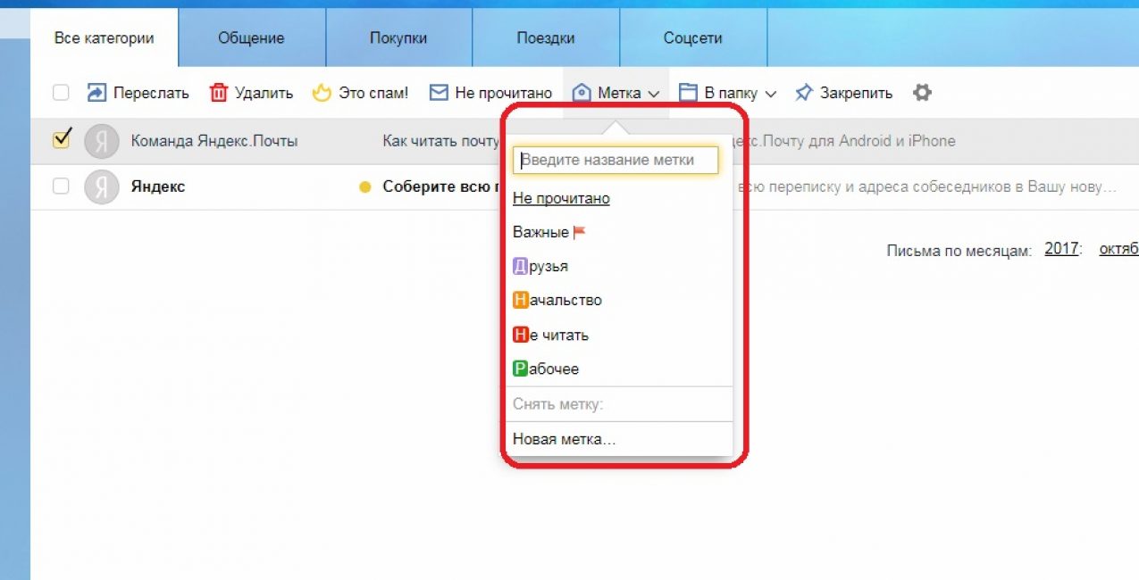This screenshot has width=1139, height=580.
Task: Toggle the select-all checkbox in toolbar
Action: [x=61, y=93]
